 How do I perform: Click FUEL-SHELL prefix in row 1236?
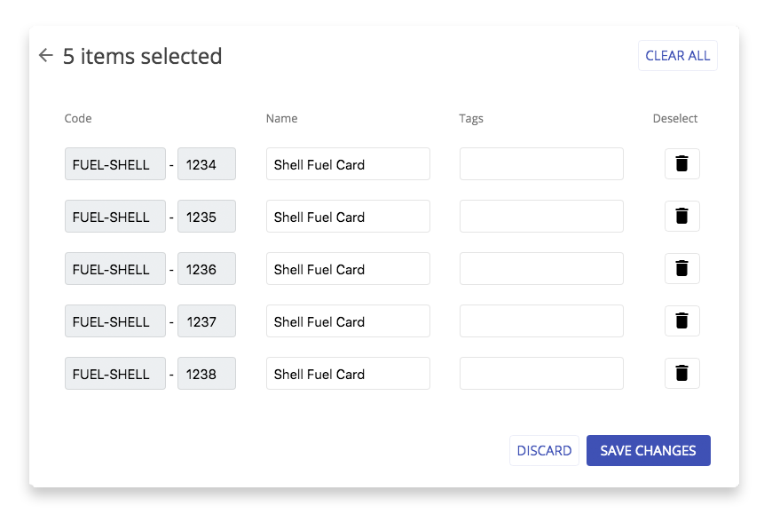click(x=115, y=269)
